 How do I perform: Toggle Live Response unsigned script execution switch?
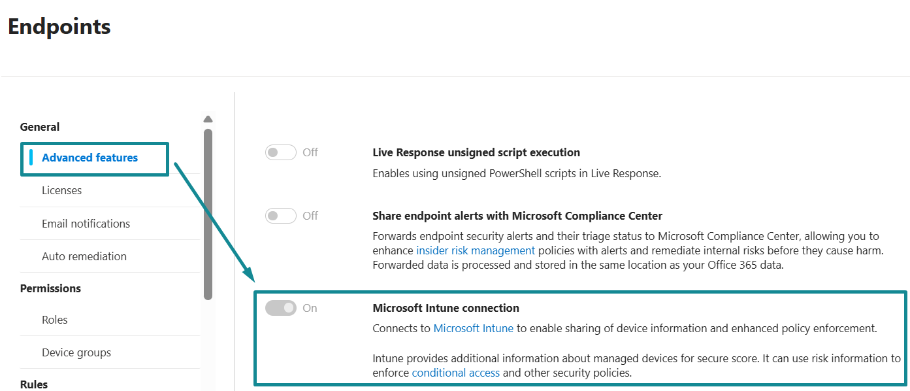280,152
